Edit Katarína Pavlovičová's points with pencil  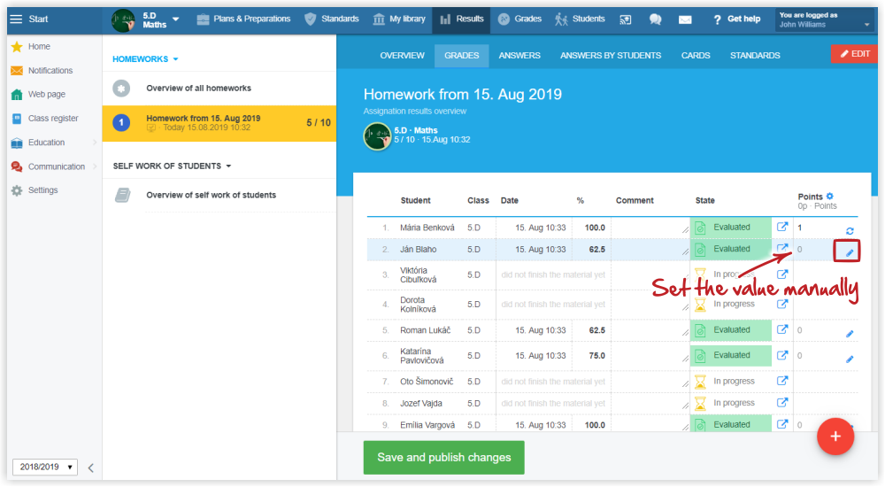[850, 359]
